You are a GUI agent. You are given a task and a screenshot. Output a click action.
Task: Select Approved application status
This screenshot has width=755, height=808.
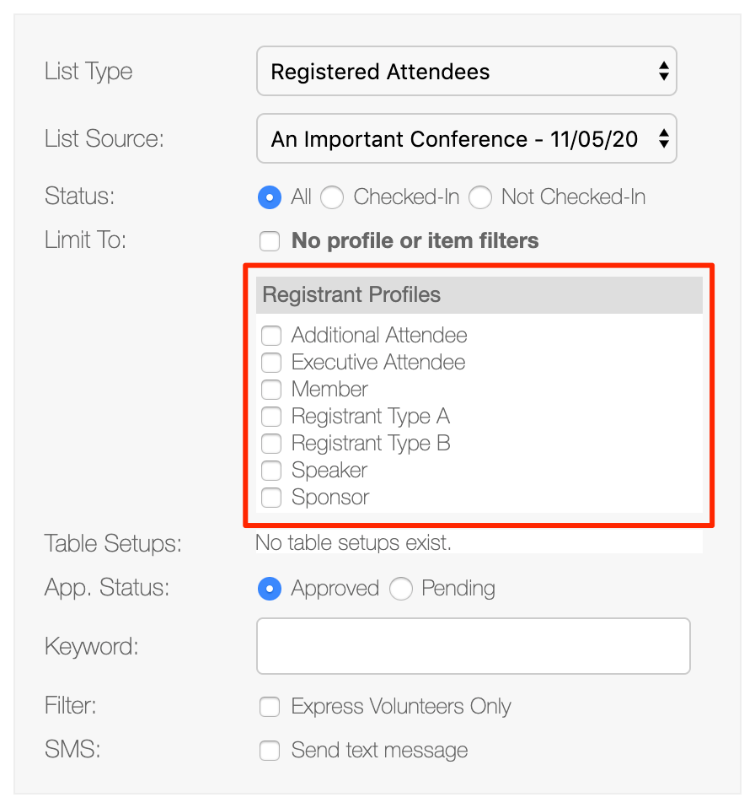click(270, 589)
